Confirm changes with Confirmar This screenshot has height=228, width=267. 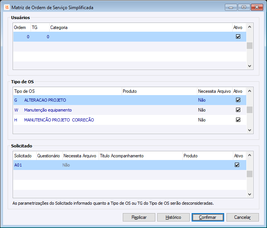[207, 217]
